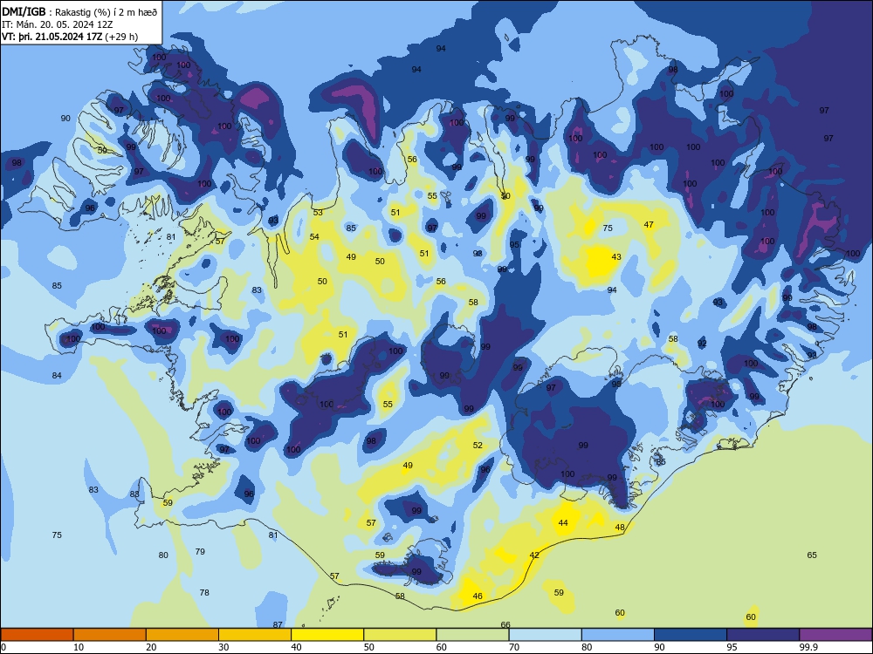Select the 50–60 pale yellow legend swatch

[400, 635]
